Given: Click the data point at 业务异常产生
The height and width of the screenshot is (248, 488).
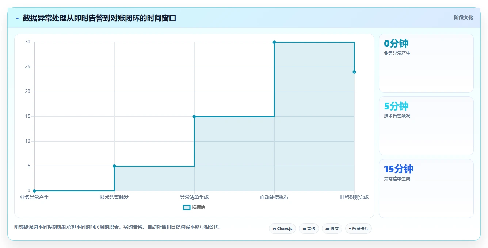Looking at the screenshot, I should (34, 191).
